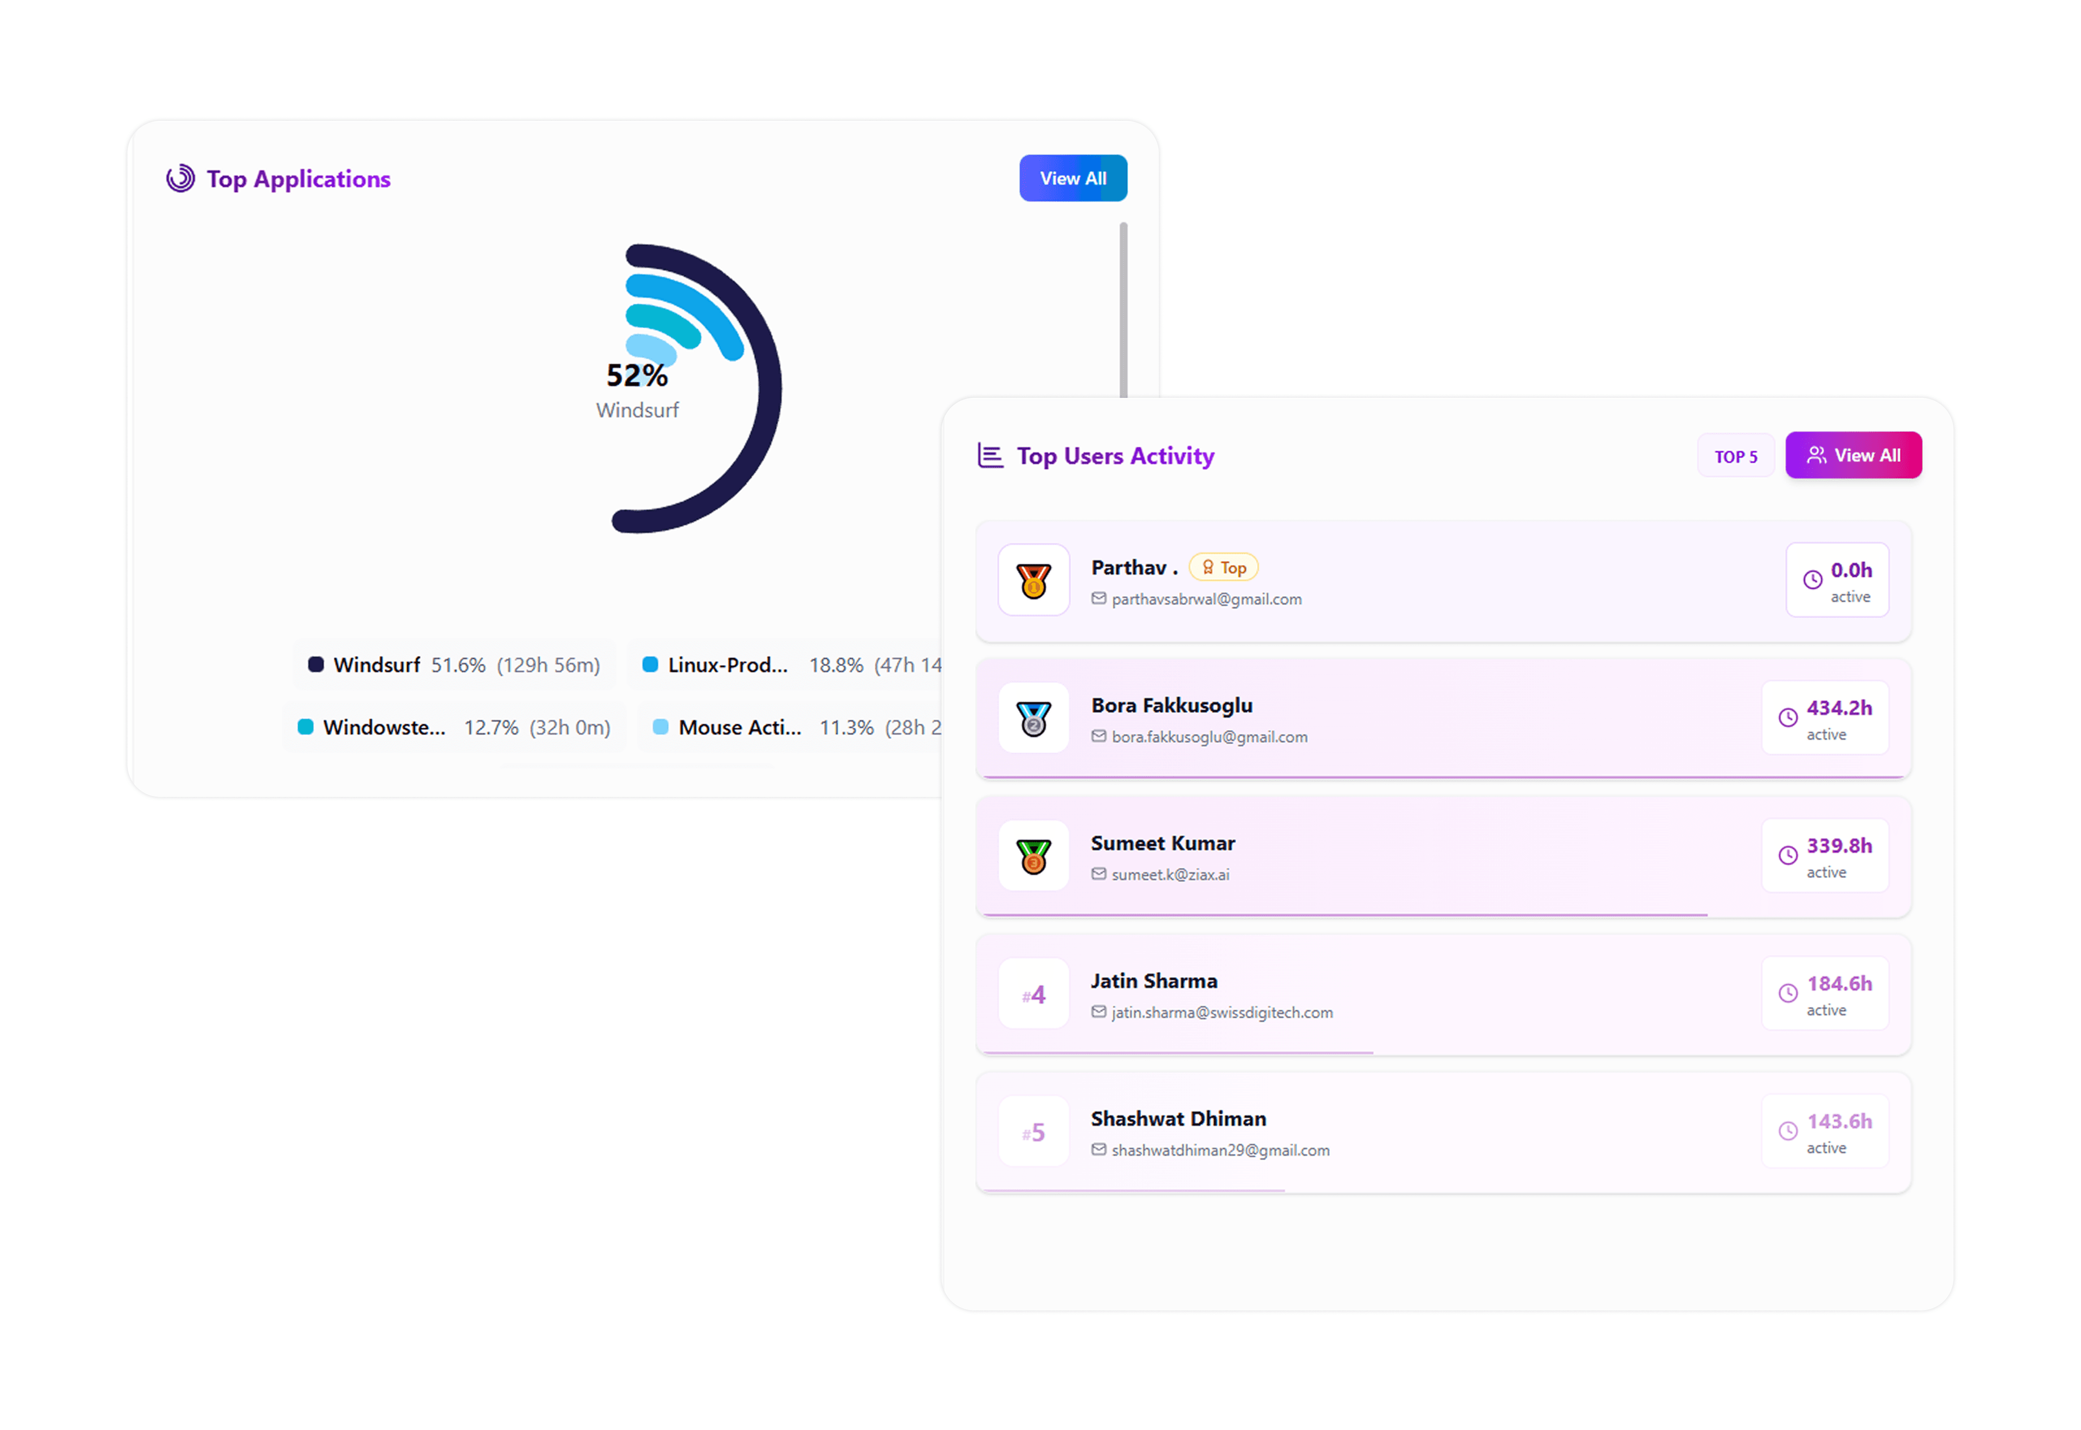Click the spiral icon beside Top Applications heading
The image size is (2081, 1430).
pyautogui.click(x=180, y=178)
